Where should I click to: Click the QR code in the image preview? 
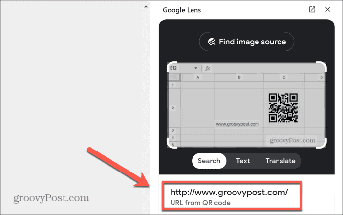(283, 107)
